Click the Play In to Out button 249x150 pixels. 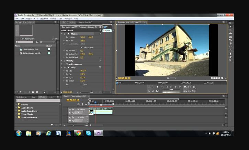158,91
